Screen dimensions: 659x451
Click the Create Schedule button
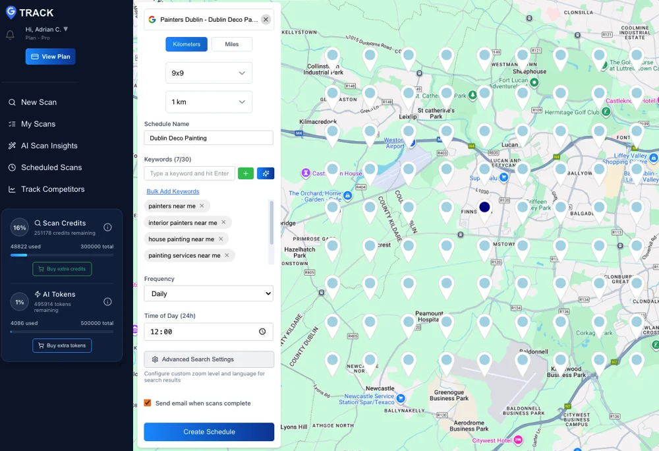point(209,432)
